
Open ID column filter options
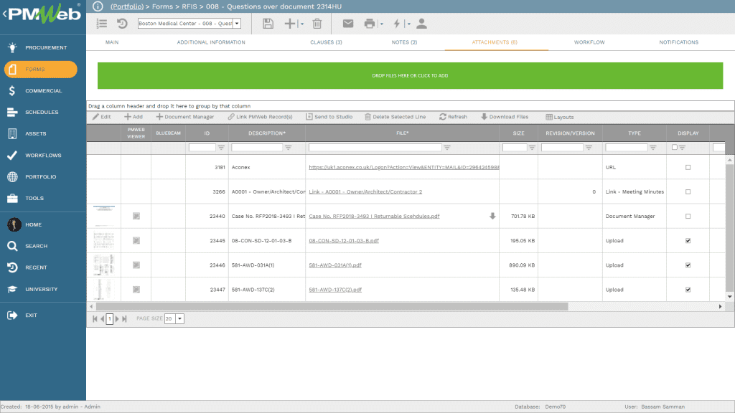(x=221, y=147)
